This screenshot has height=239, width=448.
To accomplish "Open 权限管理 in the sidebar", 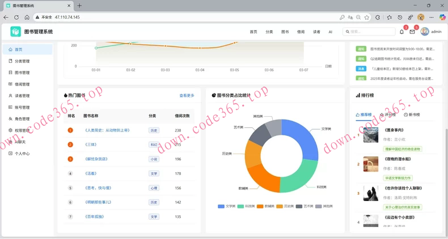I will [x=22, y=130].
